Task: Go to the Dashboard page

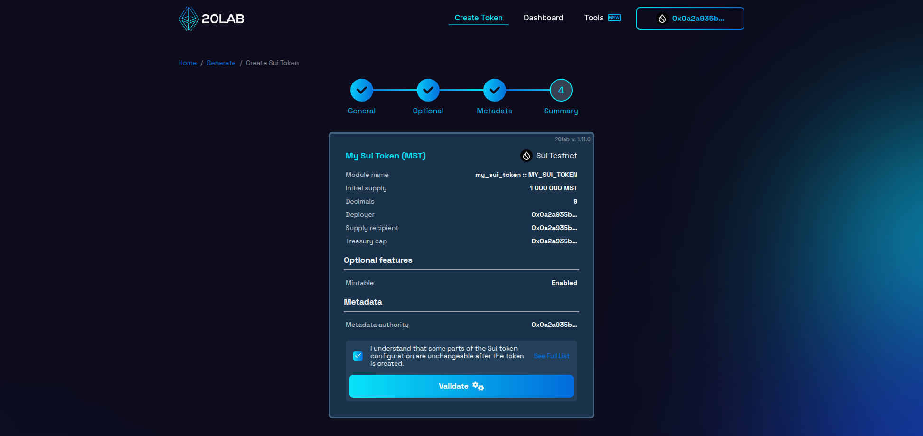Action: tap(543, 18)
